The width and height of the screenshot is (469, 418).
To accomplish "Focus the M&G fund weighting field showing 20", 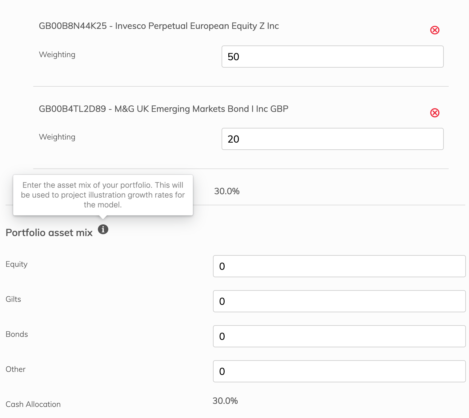I will (332, 139).
